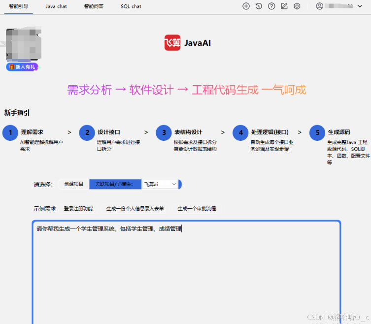Screen dimensions: 371x324
Task: Click inside the requirement text area
Action: [x=186, y=272]
